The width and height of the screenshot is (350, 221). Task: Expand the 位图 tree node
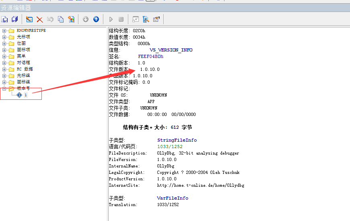click(x=4, y=43)
